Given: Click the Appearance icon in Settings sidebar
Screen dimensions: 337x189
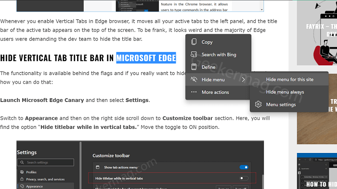Looking at the screenshot, I should (22, 186).
